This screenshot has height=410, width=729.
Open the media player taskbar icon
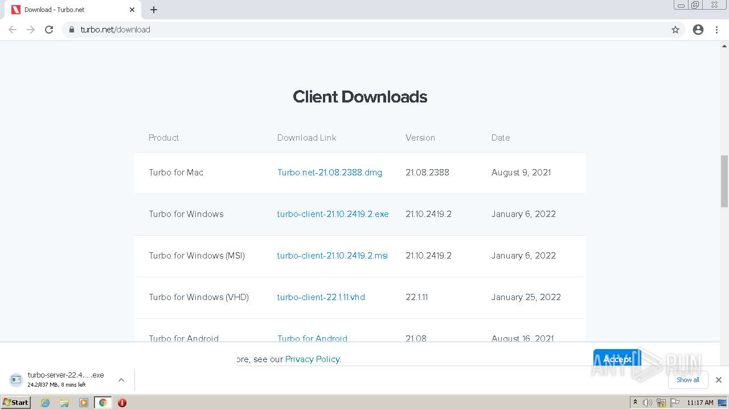point(84,403)
